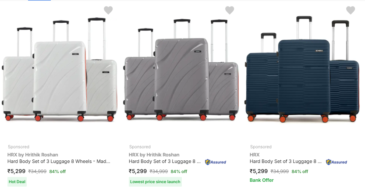The height and width of the screenshot is (191, 365).
Task: View the navy blue luggage set image
Action: point(302,70)
